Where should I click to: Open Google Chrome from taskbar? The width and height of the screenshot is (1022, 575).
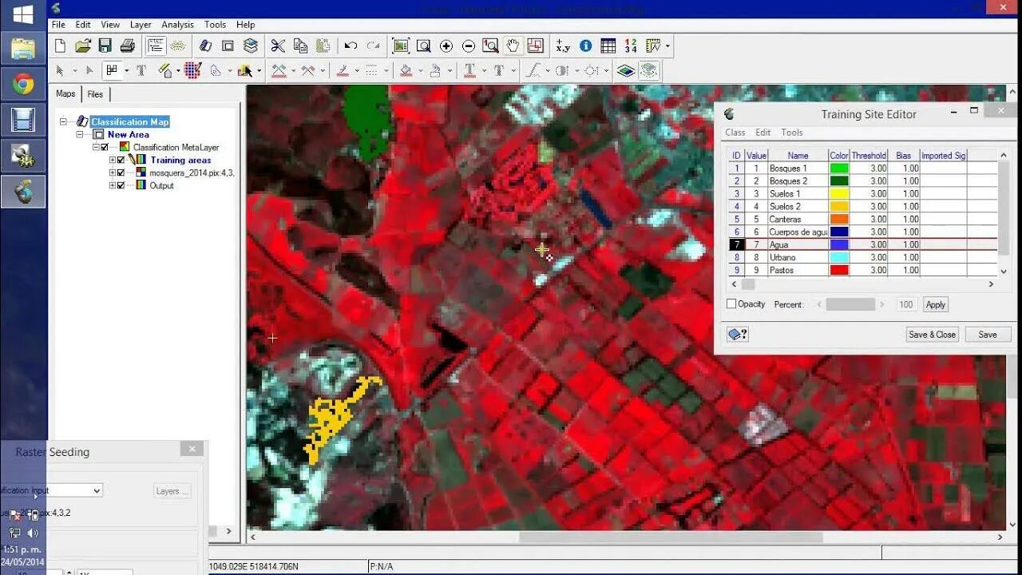pyautogui.click(x=22, y=83)
